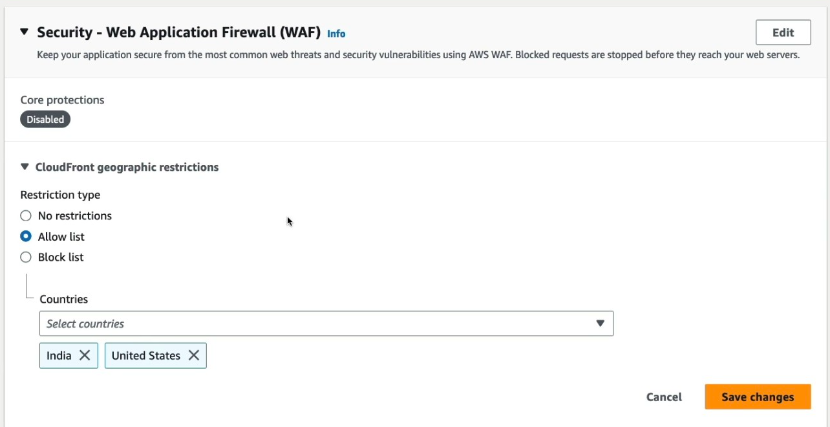Select the No restrictions radio button
Viewport: 830px width, 427px height.
(x=26, y=216)
